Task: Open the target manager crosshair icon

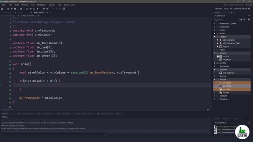Action: point(249,9)
